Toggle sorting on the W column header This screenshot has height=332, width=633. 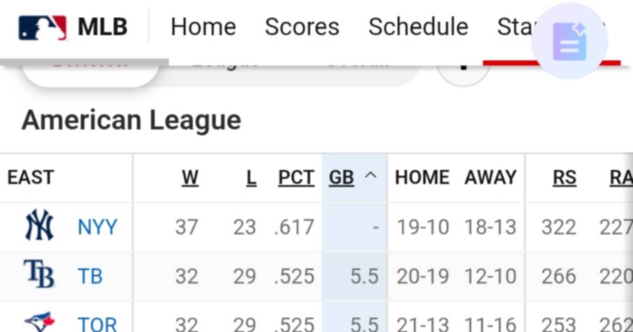coord(190,178)
